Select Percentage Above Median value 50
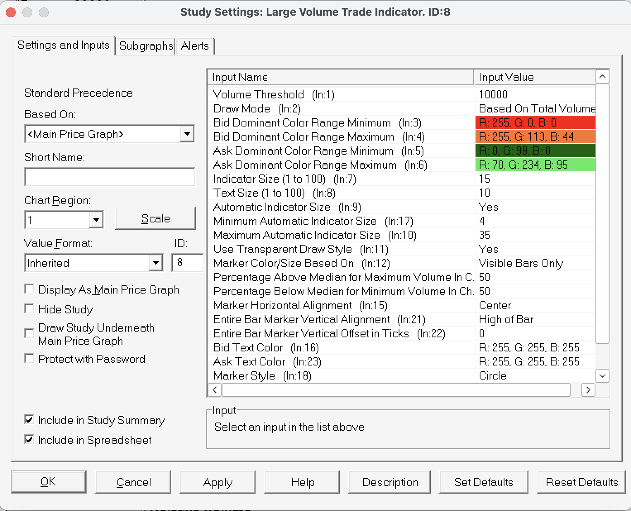The width and height of the screenshot is (631, 511). point(484,277)
